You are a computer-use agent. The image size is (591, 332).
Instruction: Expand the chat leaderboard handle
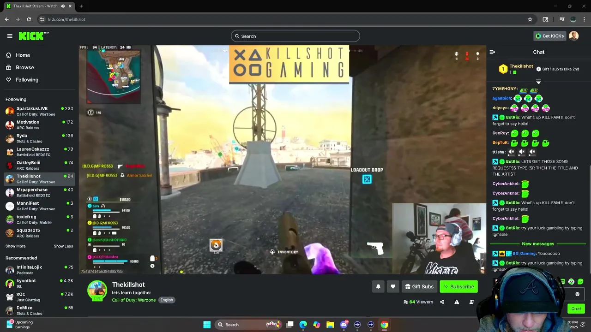[538, 82]
